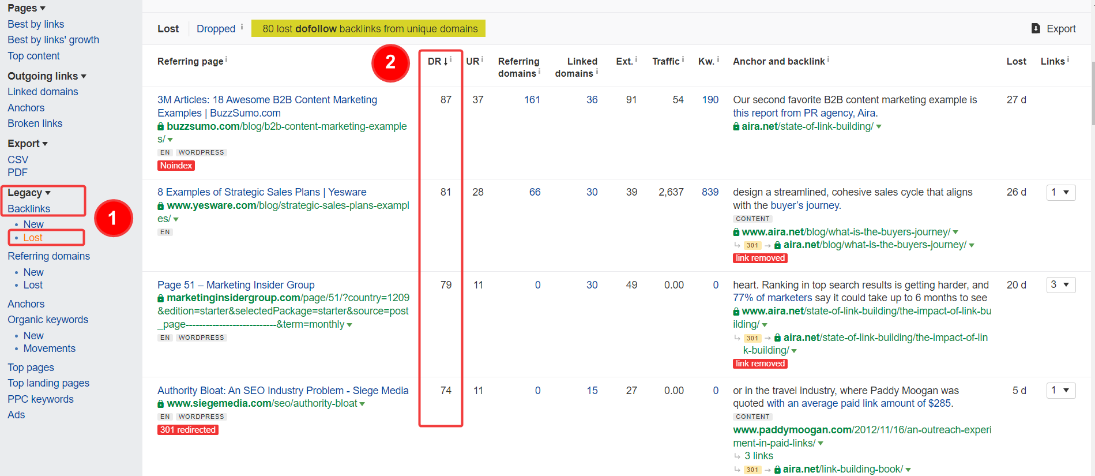Open PPC keywords in sidebar
The image size is (1095, 476).
point(40,399)
